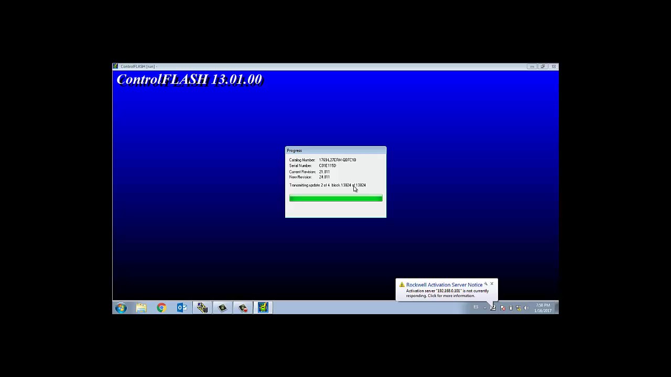Click Show Desktop strip at taskbar end

[557, 308]
